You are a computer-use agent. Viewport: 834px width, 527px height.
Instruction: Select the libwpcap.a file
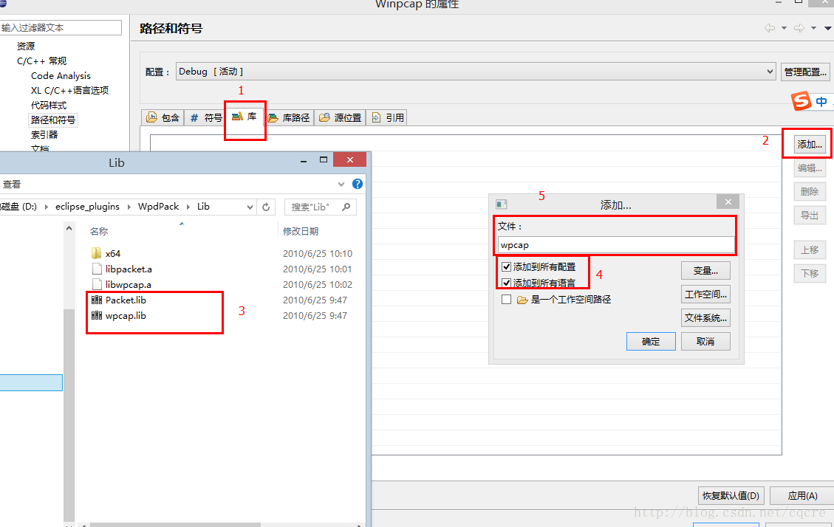coord(128,284)
